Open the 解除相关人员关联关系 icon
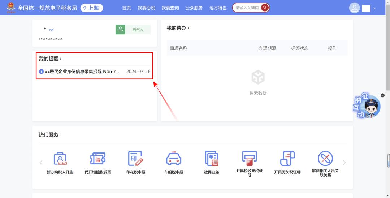The height and width of the screenshot is (198, 390). coord(325,159)
